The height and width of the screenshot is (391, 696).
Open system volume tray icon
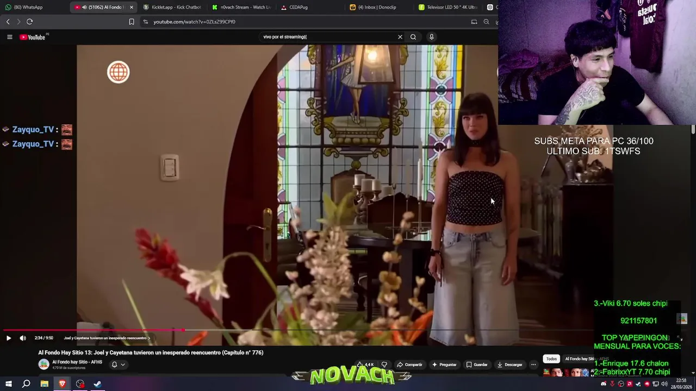pos(664,384)
